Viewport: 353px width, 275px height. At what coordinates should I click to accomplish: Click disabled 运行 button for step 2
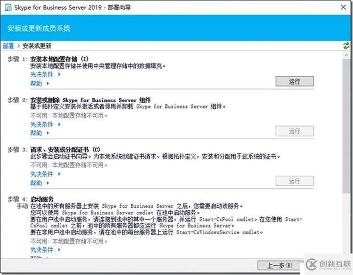(294, 131)
